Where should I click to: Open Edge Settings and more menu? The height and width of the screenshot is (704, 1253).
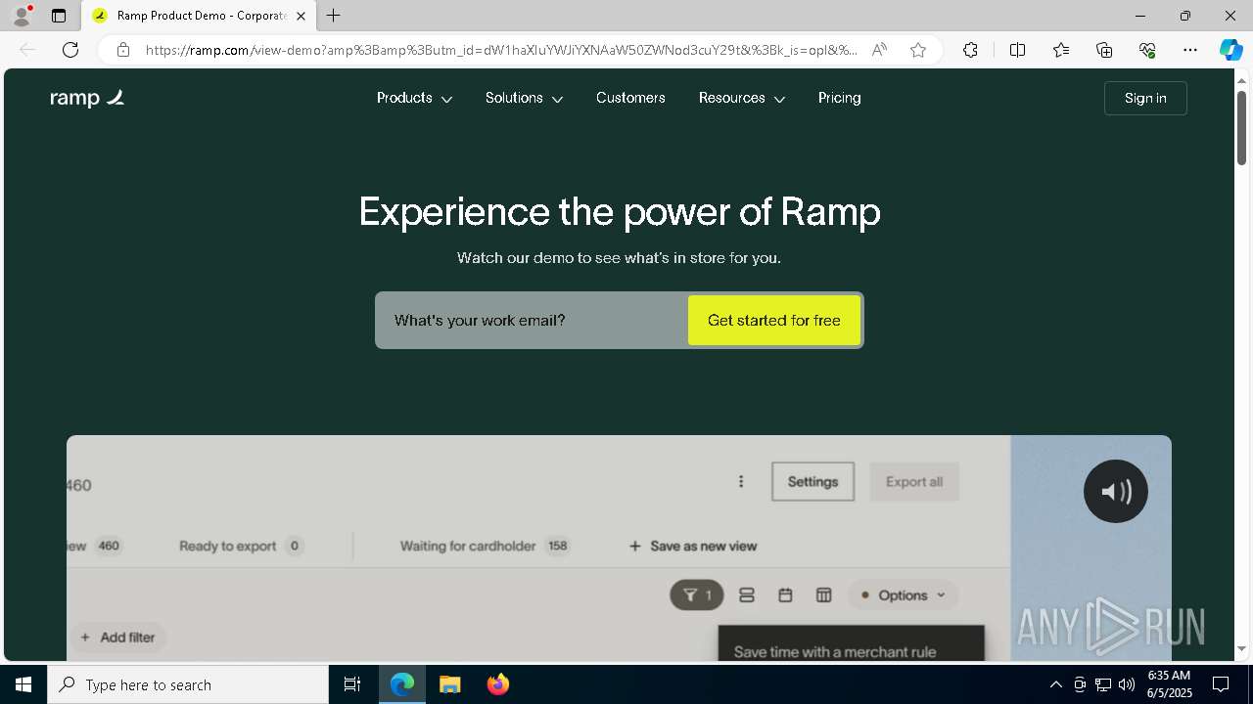pyautogui.click(x=1190, y=50)
